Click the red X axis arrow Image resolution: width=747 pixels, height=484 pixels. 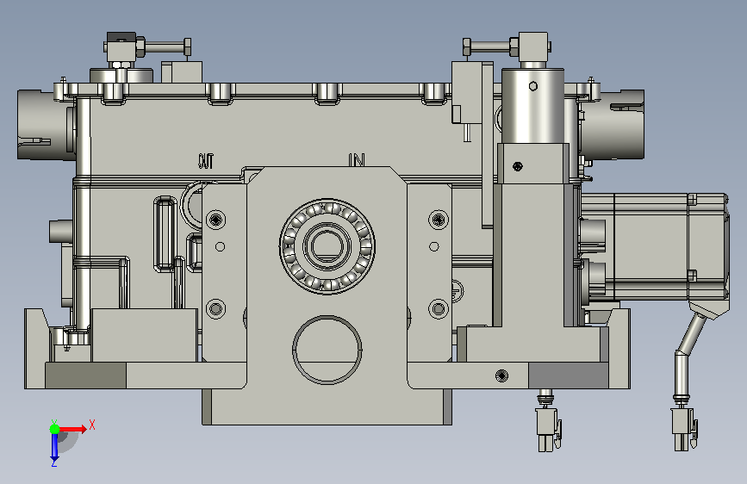point(72,429)
